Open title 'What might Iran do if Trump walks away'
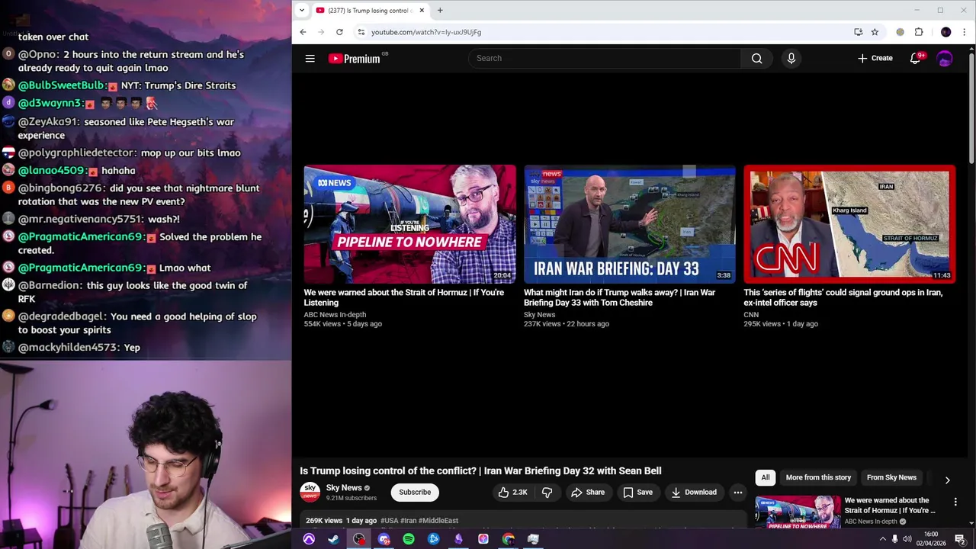Image resolution: width=976 pixels, height=549 pixels. [x=619, y=297]
